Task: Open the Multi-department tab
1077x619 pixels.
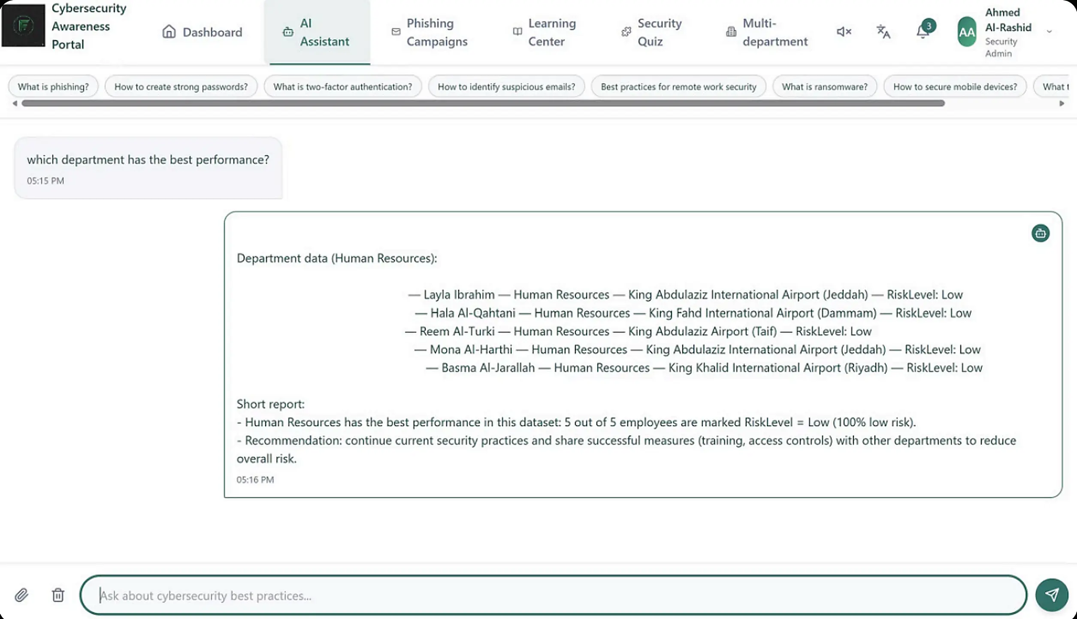Action: pos(767,32)
